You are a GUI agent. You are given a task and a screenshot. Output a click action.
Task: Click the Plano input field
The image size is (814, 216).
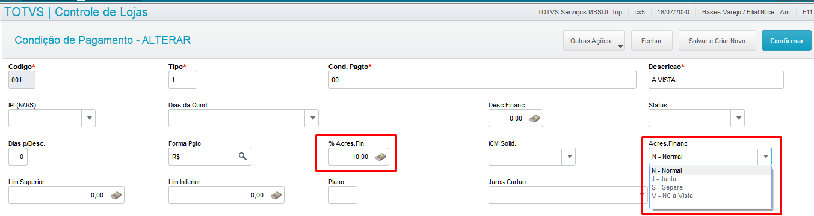point(343,195)
